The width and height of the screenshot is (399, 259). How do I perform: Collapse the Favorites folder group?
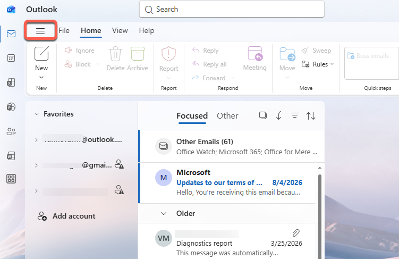tap(37, 114)
